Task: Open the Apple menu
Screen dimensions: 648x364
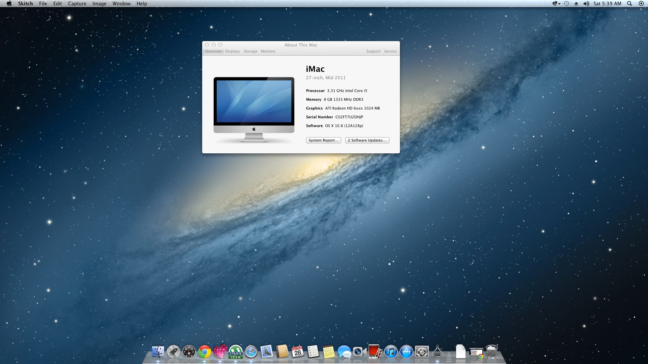Action: click(9, 4)
